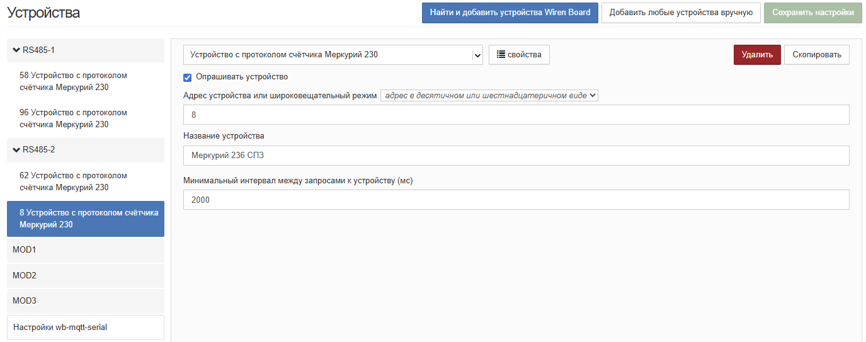866x342 pixels.
Task: Collapse the RS485-2 port section
Action: click(17, 150)
